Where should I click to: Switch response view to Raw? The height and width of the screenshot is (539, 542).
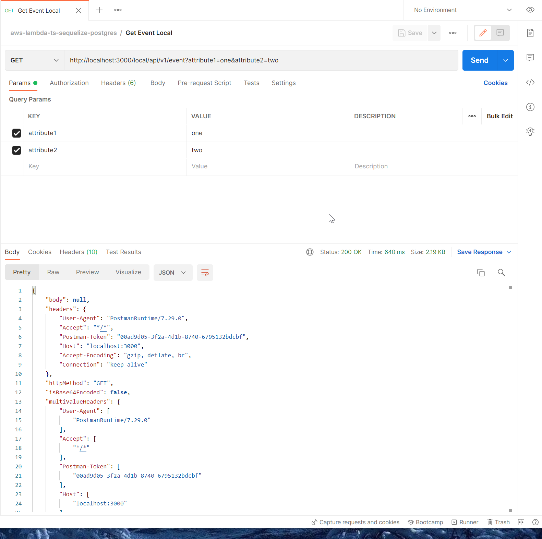pos(53,272)
